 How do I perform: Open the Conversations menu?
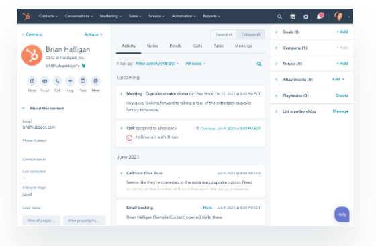coord(79,16)
